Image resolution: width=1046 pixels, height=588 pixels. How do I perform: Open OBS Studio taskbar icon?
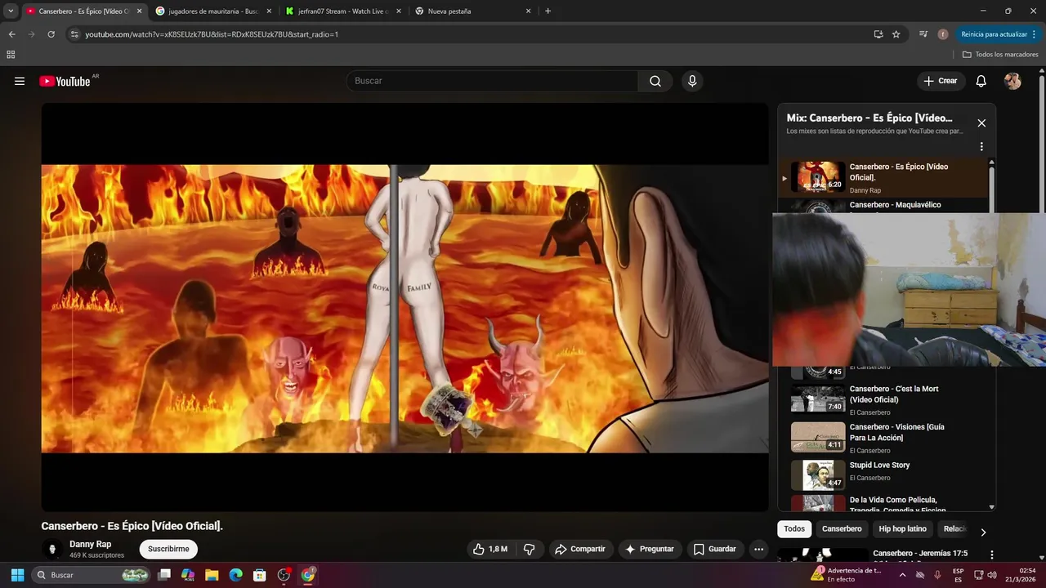284,575
